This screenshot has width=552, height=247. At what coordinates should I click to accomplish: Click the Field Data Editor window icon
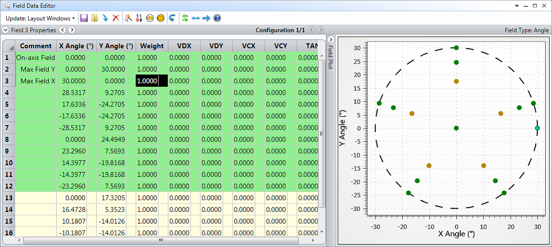(7, 6)
